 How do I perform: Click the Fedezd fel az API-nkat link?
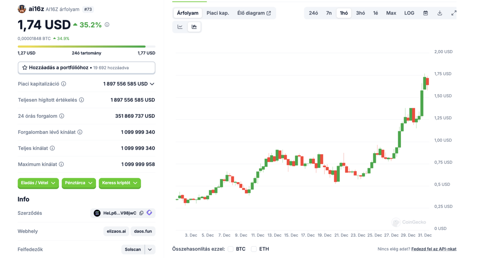click(x=434, y=249)
